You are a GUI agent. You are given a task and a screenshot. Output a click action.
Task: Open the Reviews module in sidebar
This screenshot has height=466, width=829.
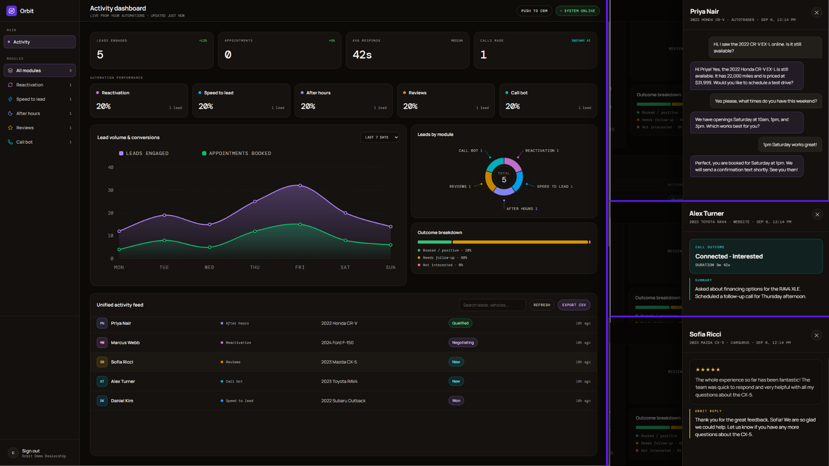coord(40,128)
